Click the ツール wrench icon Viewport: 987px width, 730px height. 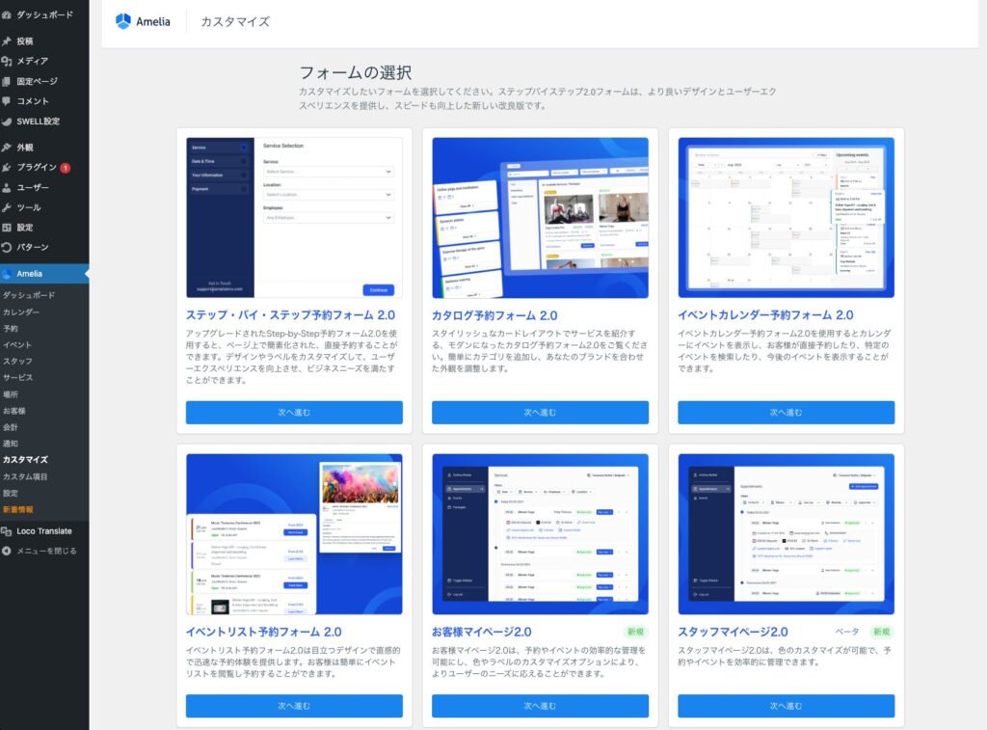click(x=8, y=207)
